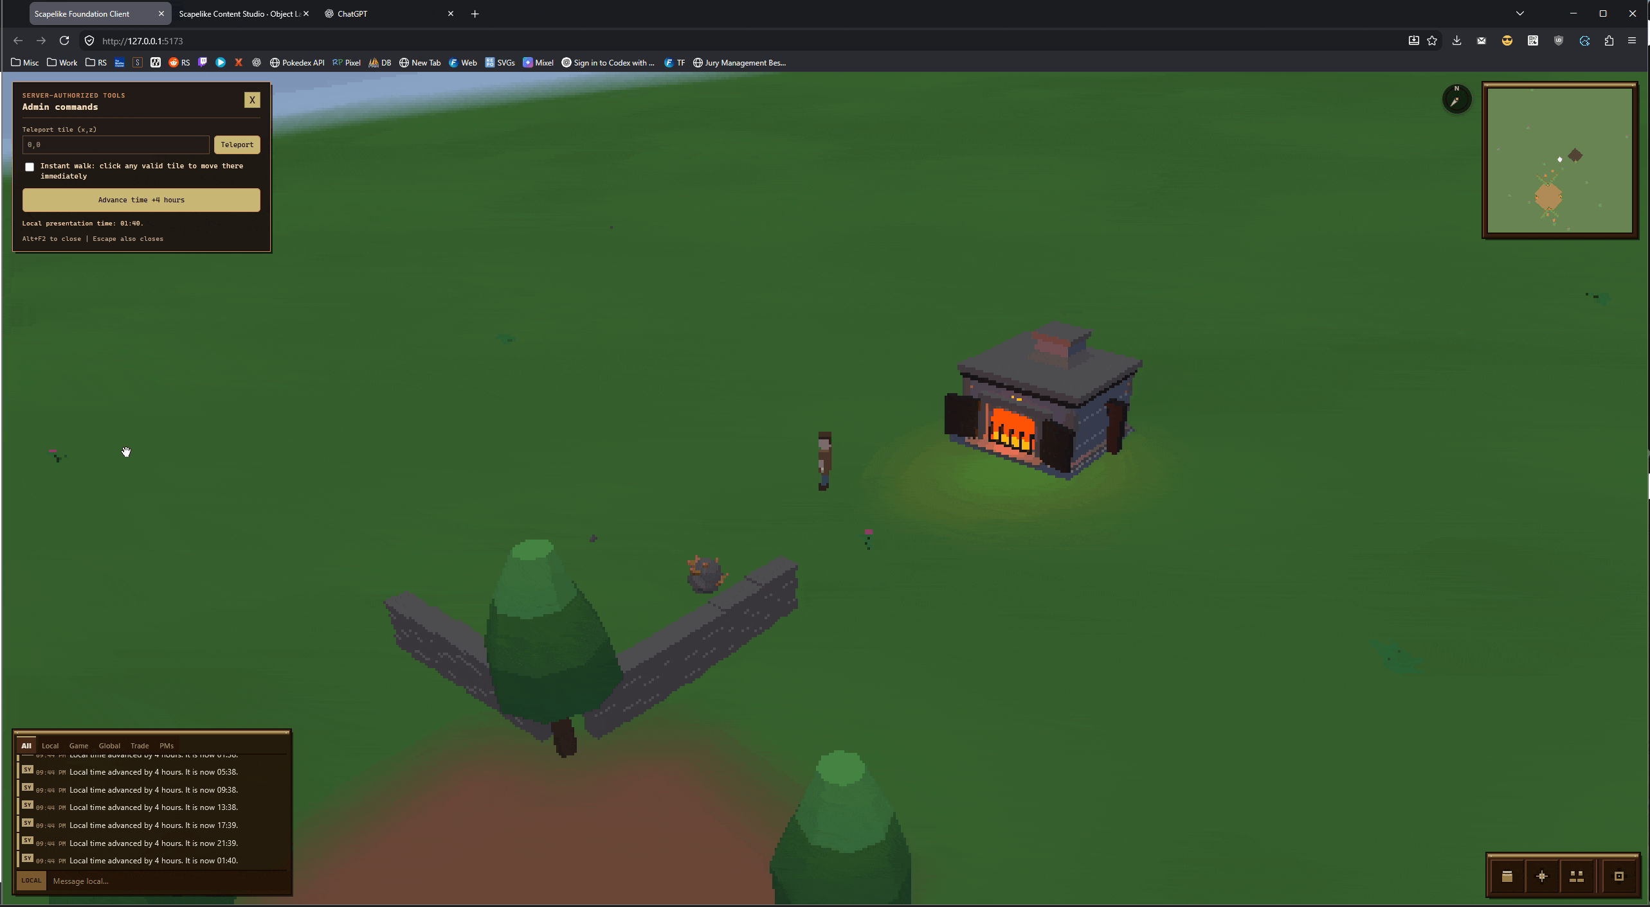Open the Work bookmarks folder

(x=62, y=62)
